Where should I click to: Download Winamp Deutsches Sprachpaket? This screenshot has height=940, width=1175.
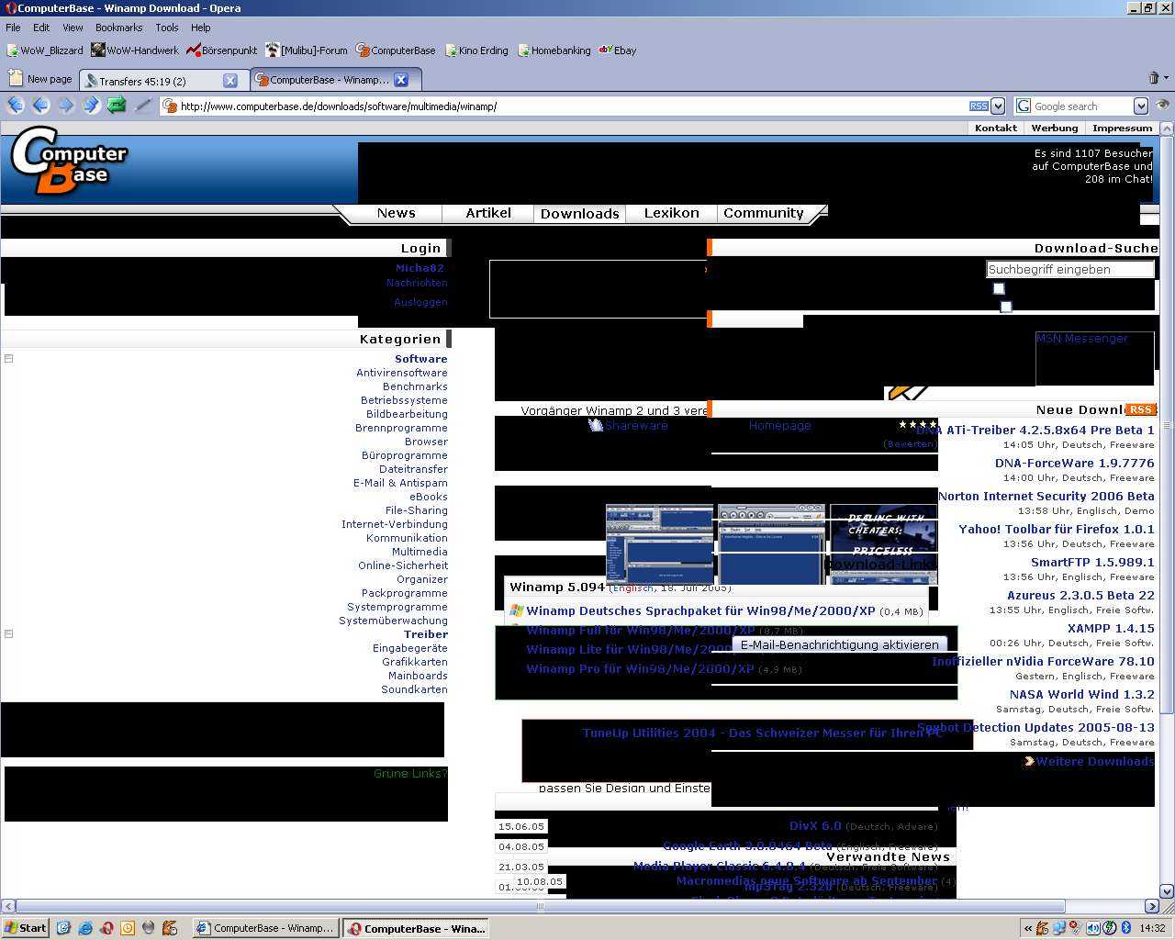700,610
